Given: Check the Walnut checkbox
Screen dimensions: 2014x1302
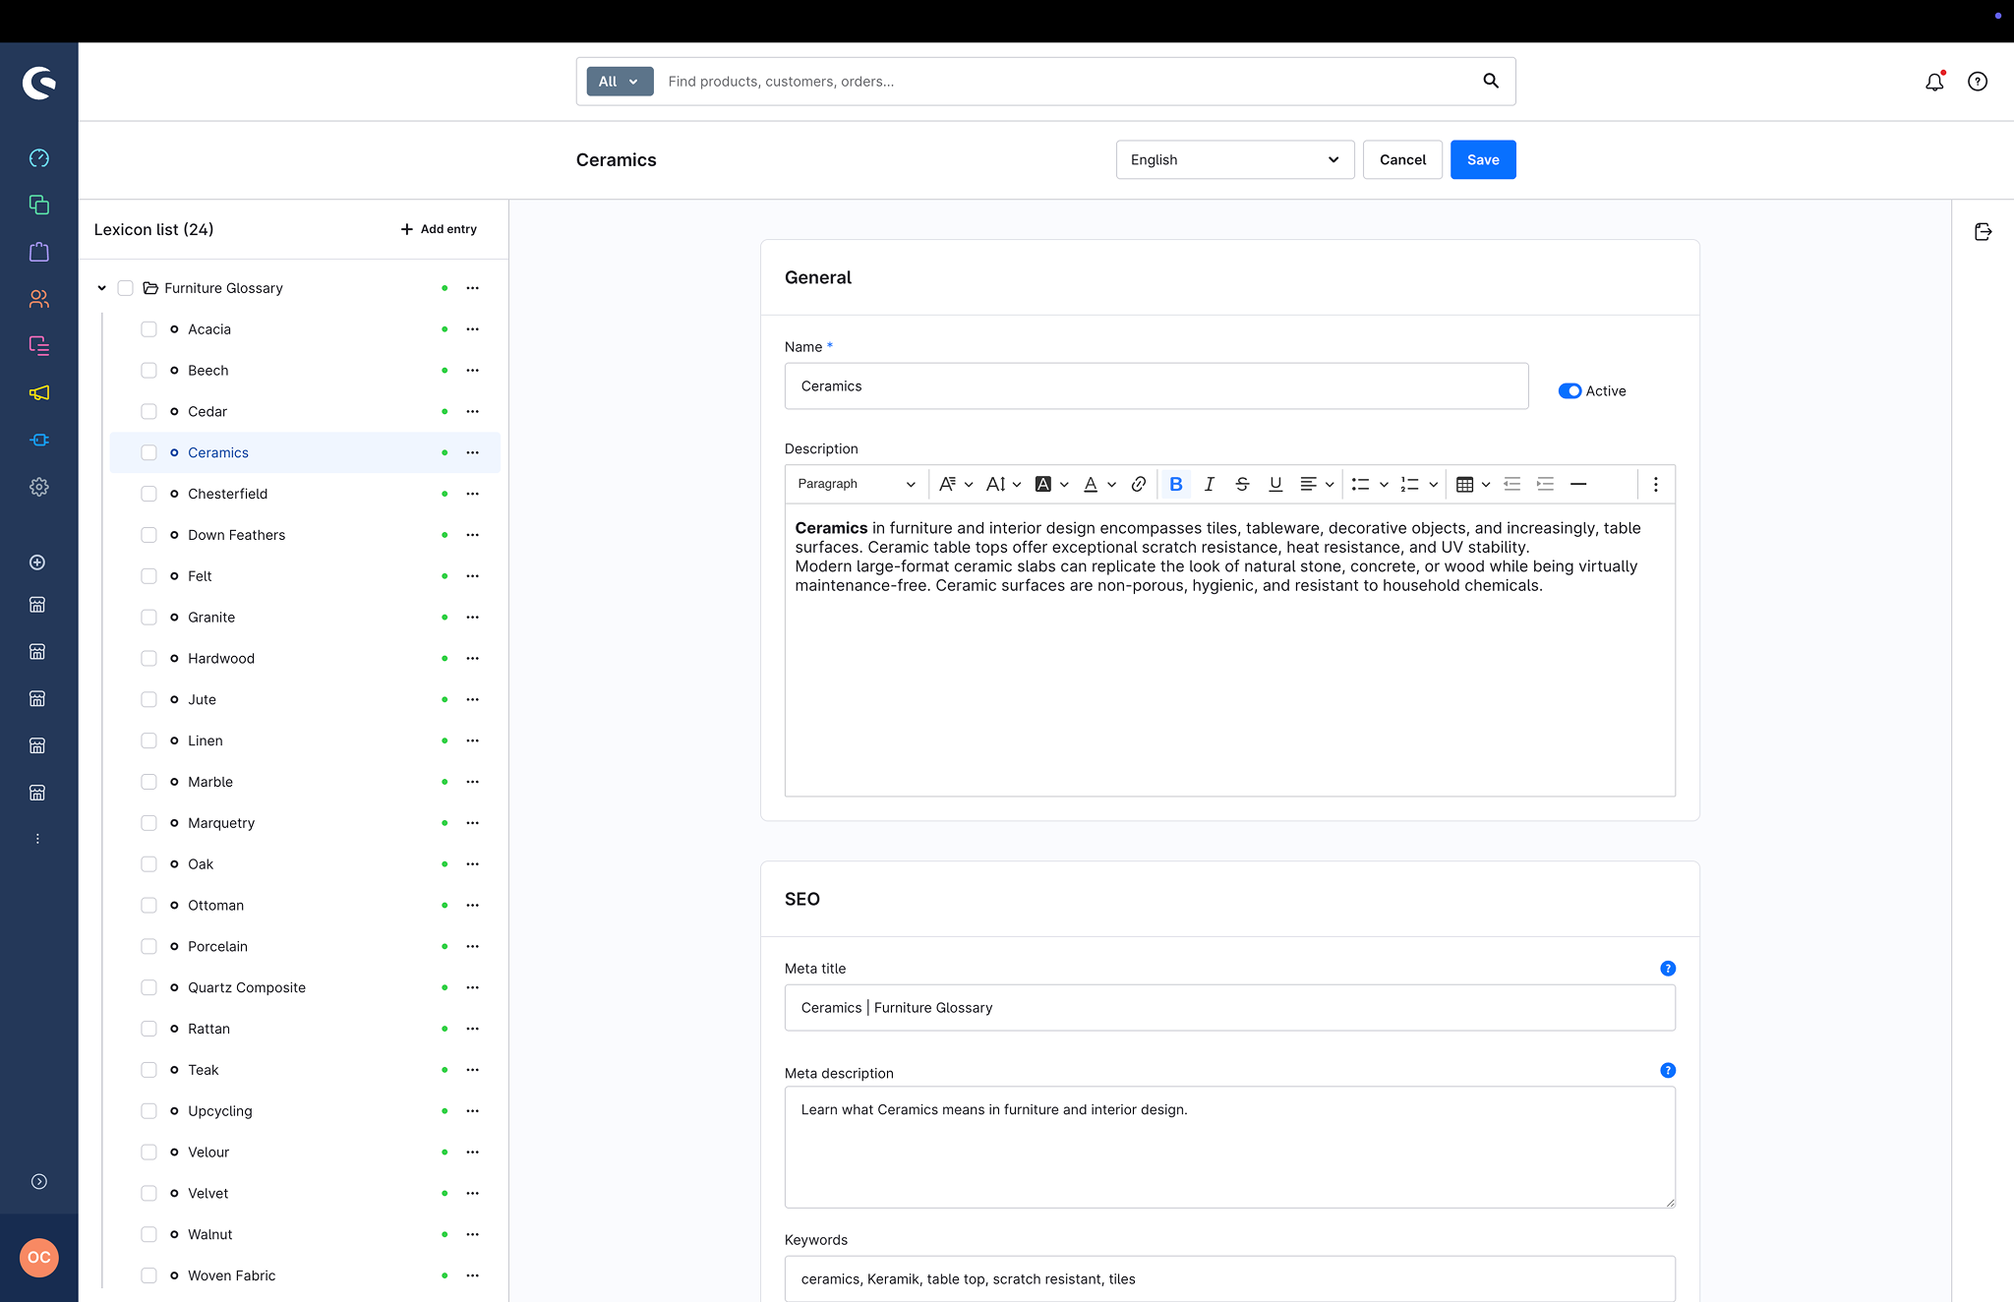Looking at the screenshot, I should [148, 1234].
